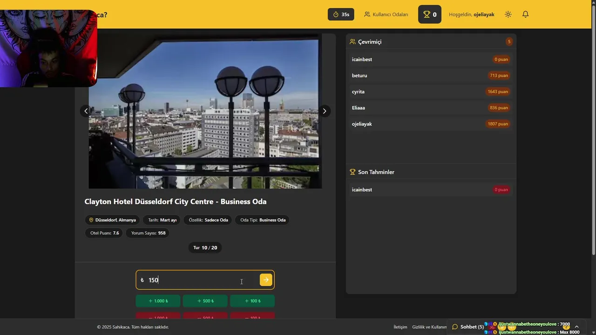This screenshot has width=596, height=335.
Task: Open the İletişim link
Action: [400, 327]
